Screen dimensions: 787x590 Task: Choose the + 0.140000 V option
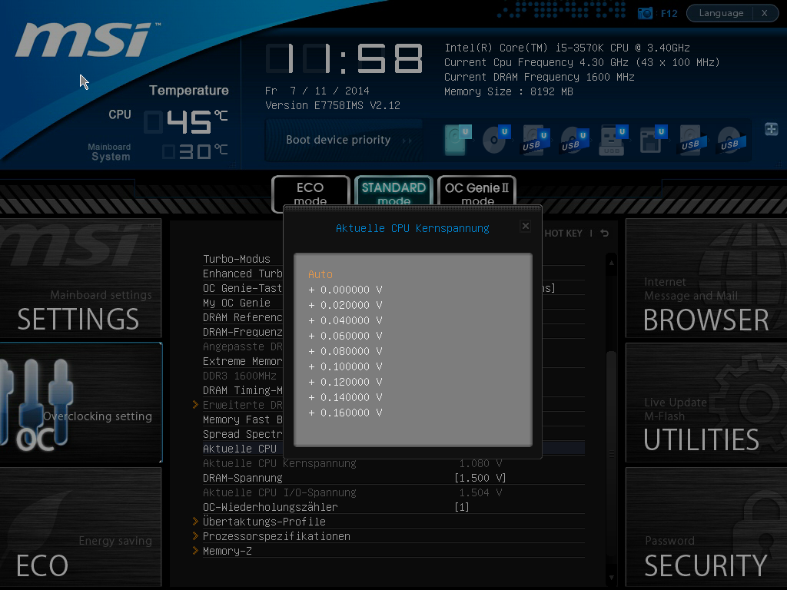pos(345,397)
